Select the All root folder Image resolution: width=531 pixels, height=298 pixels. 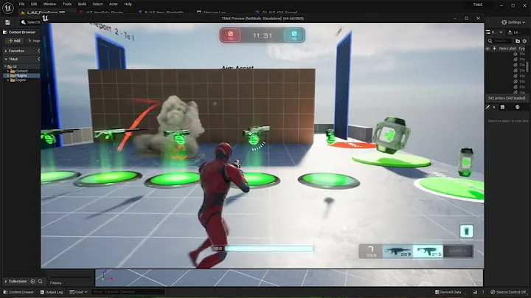(14, 66)
